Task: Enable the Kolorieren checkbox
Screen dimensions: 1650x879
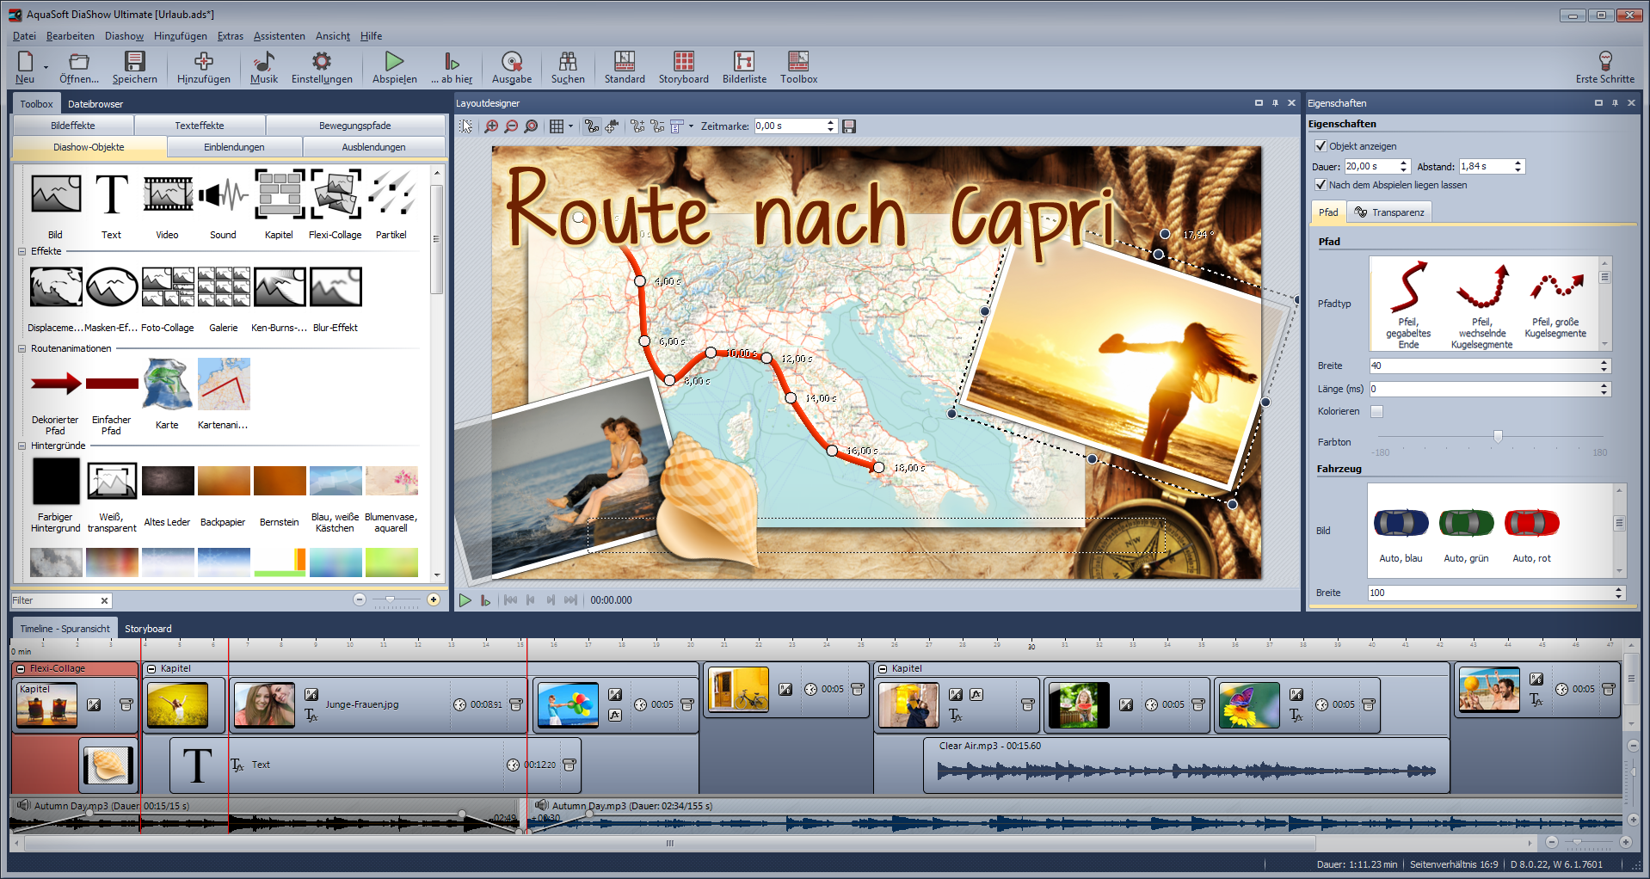Action: coord(1376,412)
